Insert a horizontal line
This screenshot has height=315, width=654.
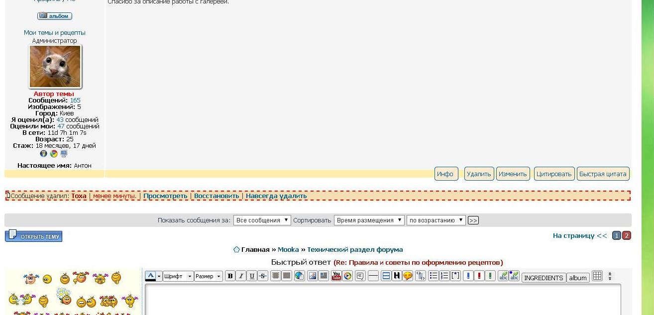pyautogui.click(x=373, y=276)
